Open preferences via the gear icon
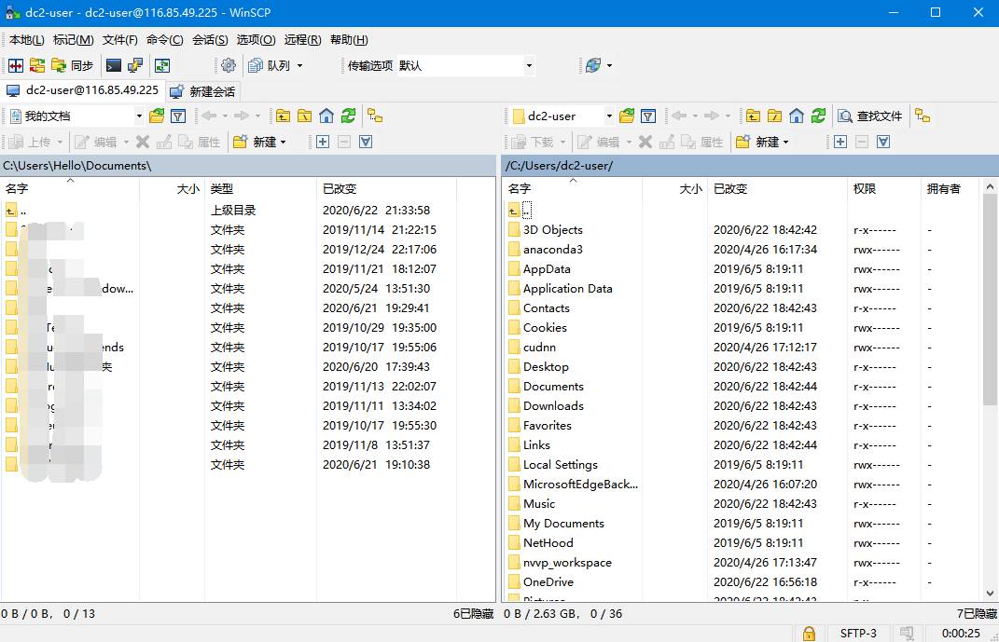The image size is (999, 642). point(229,65)
